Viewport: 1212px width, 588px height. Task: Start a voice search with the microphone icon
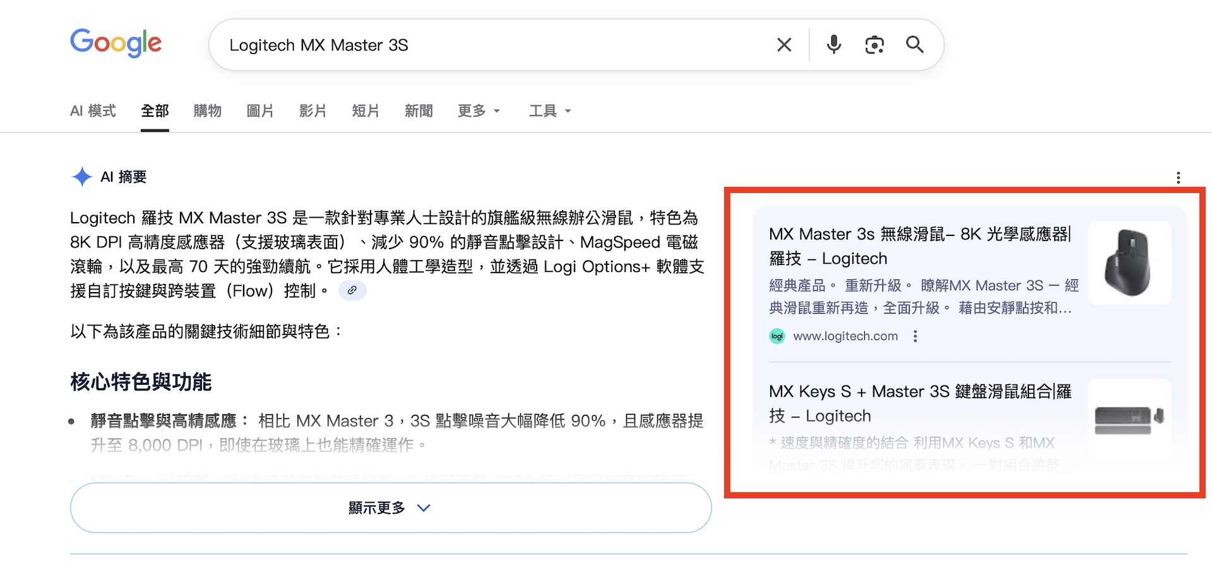pos(833,44)
